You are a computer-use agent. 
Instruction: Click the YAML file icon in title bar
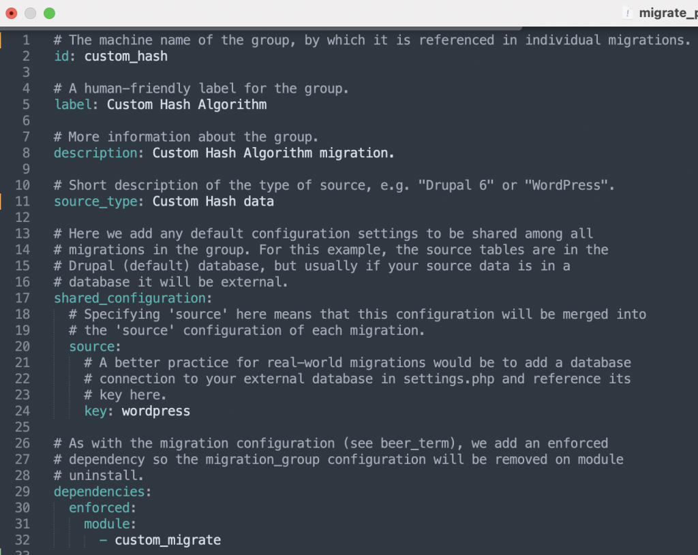tap(627, 13)
